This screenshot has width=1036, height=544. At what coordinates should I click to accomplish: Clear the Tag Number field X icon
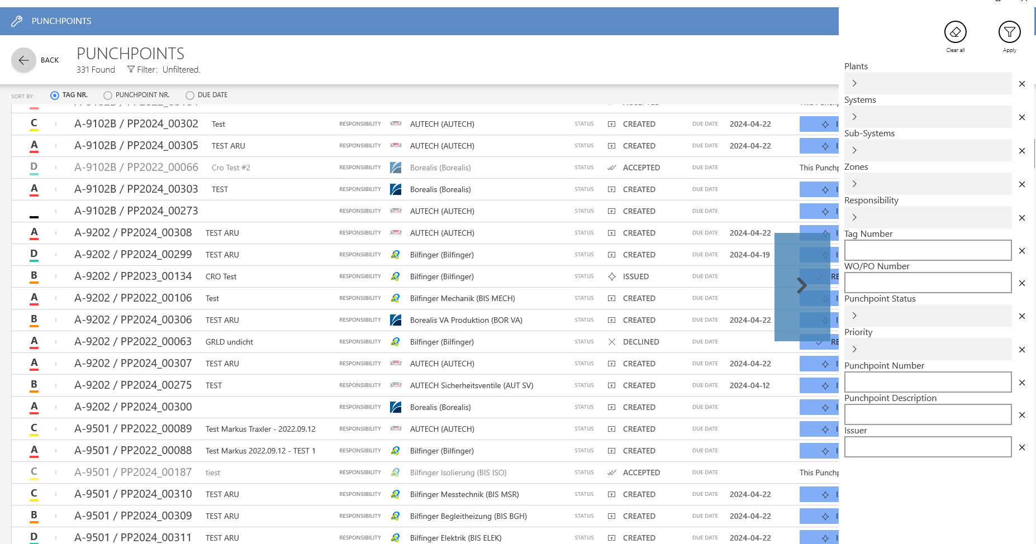[x=1021, y=251]
